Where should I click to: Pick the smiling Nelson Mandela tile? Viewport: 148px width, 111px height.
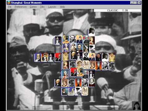(99, 57)
